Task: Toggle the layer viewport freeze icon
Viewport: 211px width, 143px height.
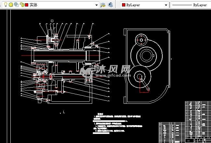Action: pyautogui.click(x=16, y=5)
